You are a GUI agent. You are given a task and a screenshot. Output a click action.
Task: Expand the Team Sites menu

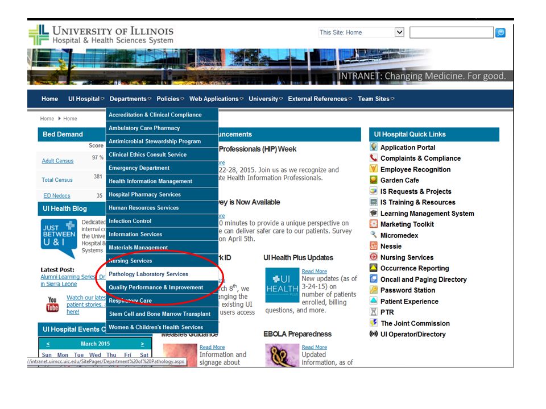pyautogui.click(x=376, y=99)
